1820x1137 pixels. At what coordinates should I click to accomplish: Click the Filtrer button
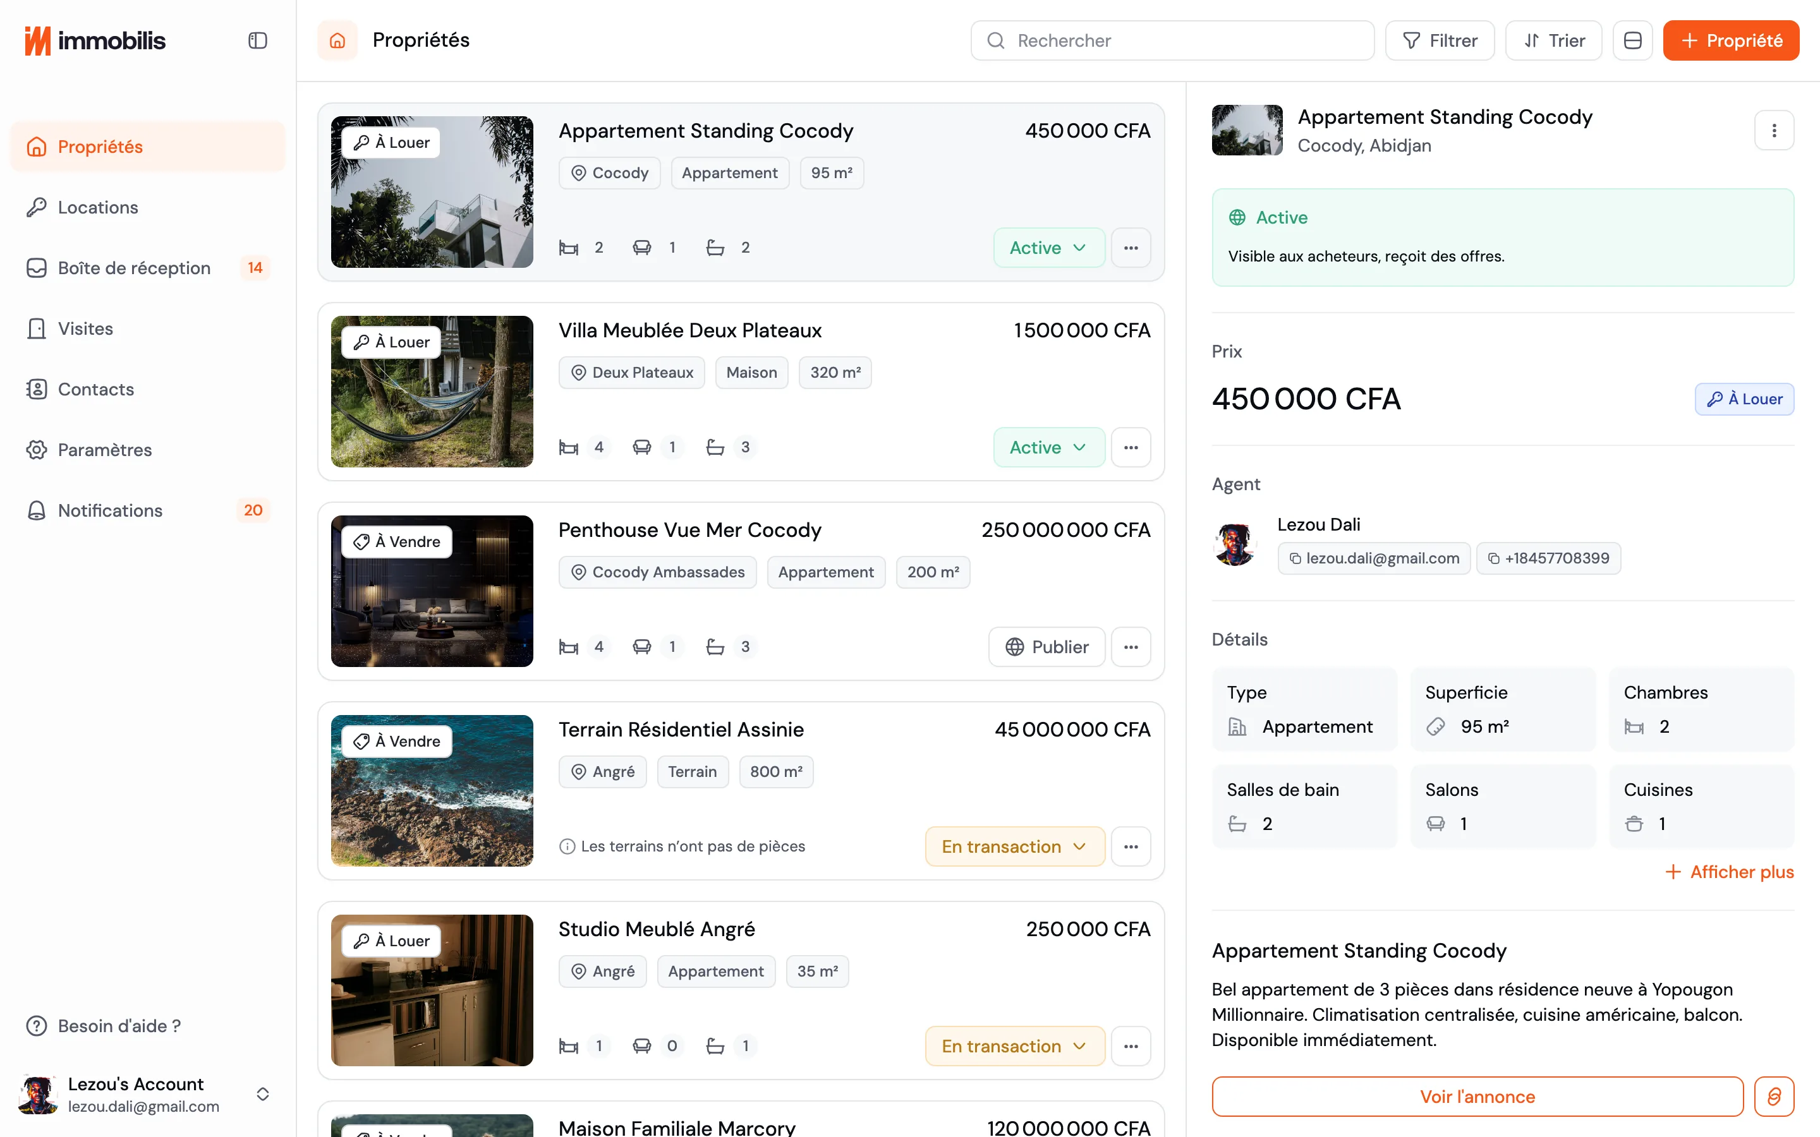1440,40
